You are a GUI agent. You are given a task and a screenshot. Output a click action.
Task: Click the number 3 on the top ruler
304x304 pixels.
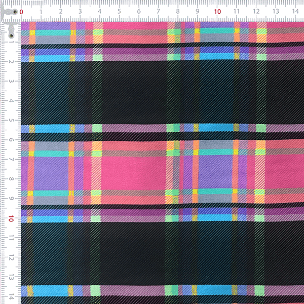(80, 12)
